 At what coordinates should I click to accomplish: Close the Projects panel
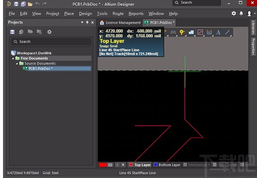(92, 22)
